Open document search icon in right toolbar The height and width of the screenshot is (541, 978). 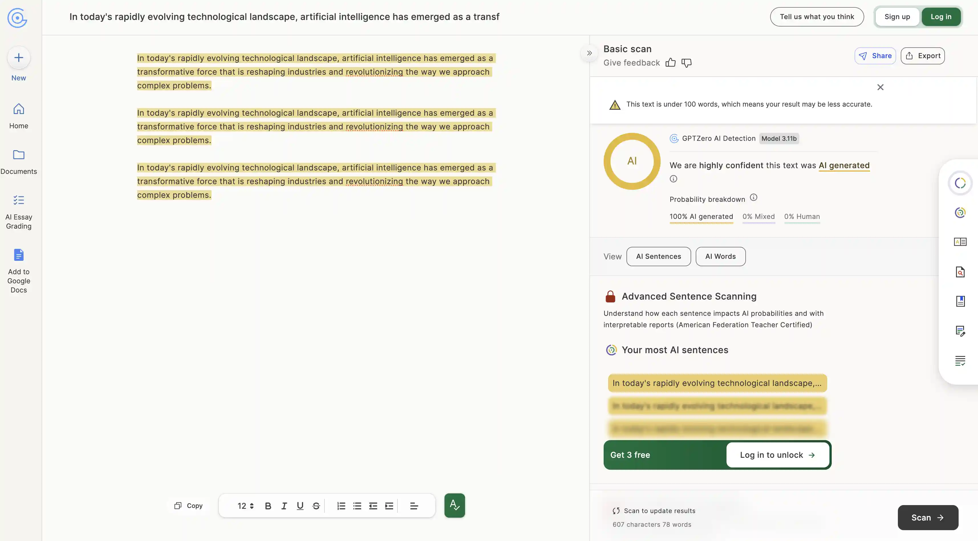(960, 272)
